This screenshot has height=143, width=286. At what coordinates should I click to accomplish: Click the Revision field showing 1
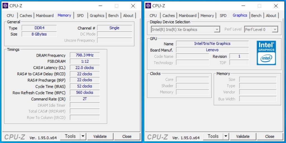[239, 56]
